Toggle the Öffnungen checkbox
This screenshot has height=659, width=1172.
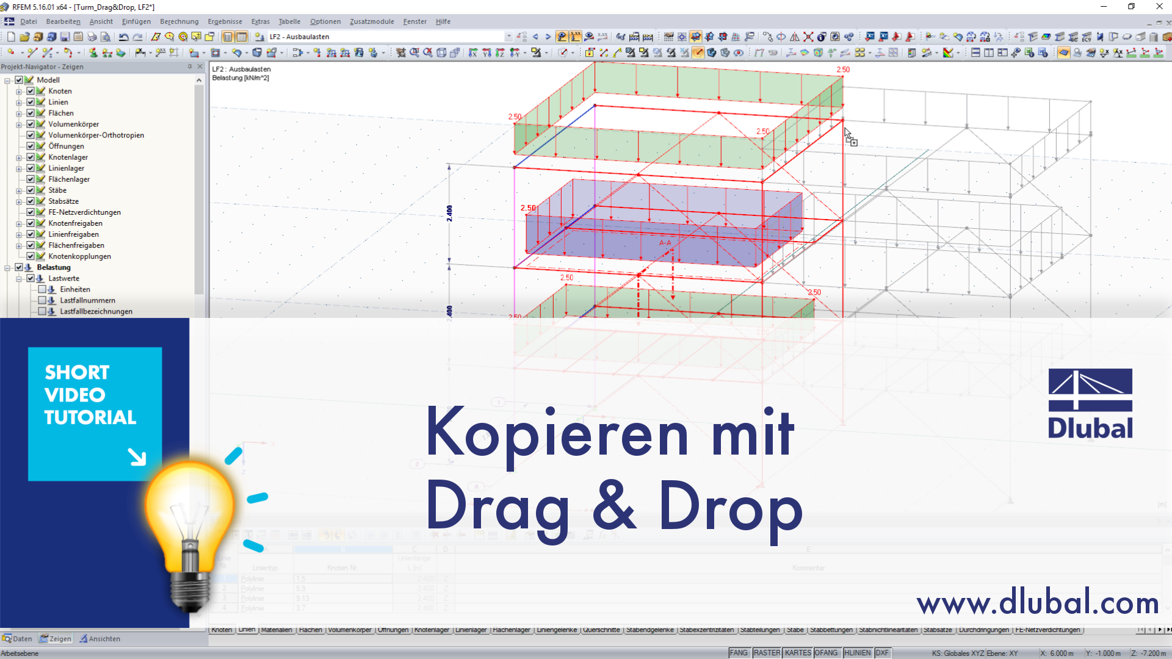click(31, 146)
